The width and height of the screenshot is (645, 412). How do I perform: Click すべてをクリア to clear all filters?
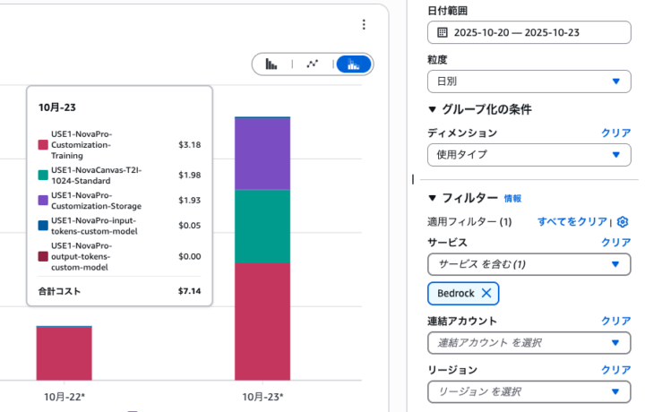(572, 221)
